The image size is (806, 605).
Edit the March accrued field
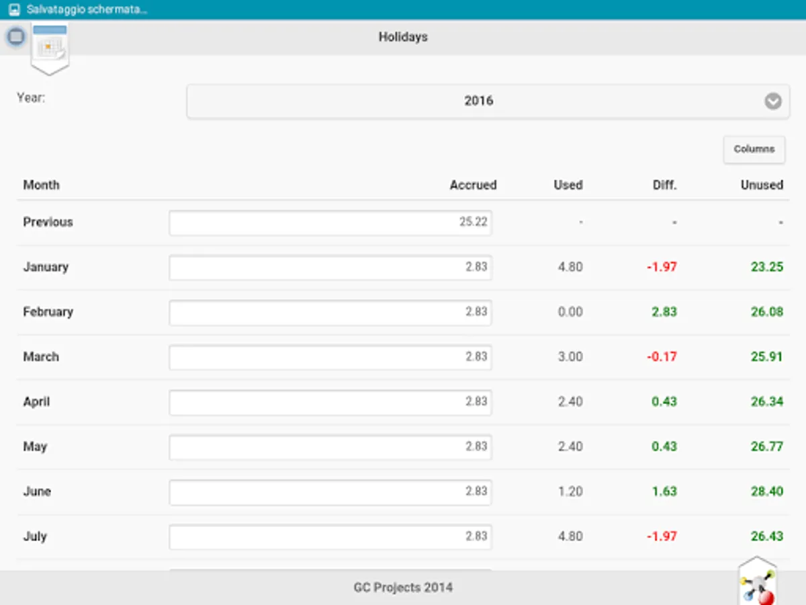click(330, 358)
